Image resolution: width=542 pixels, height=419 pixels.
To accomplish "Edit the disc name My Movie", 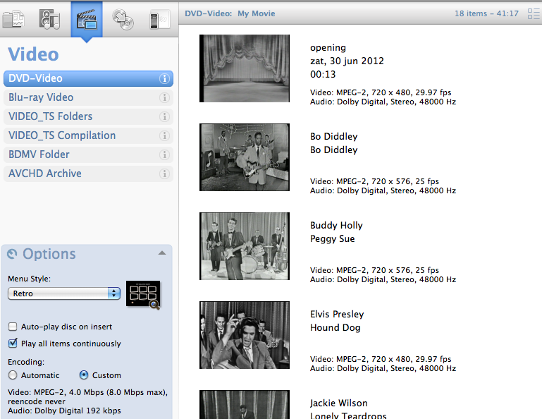I will tap(256, 13).
